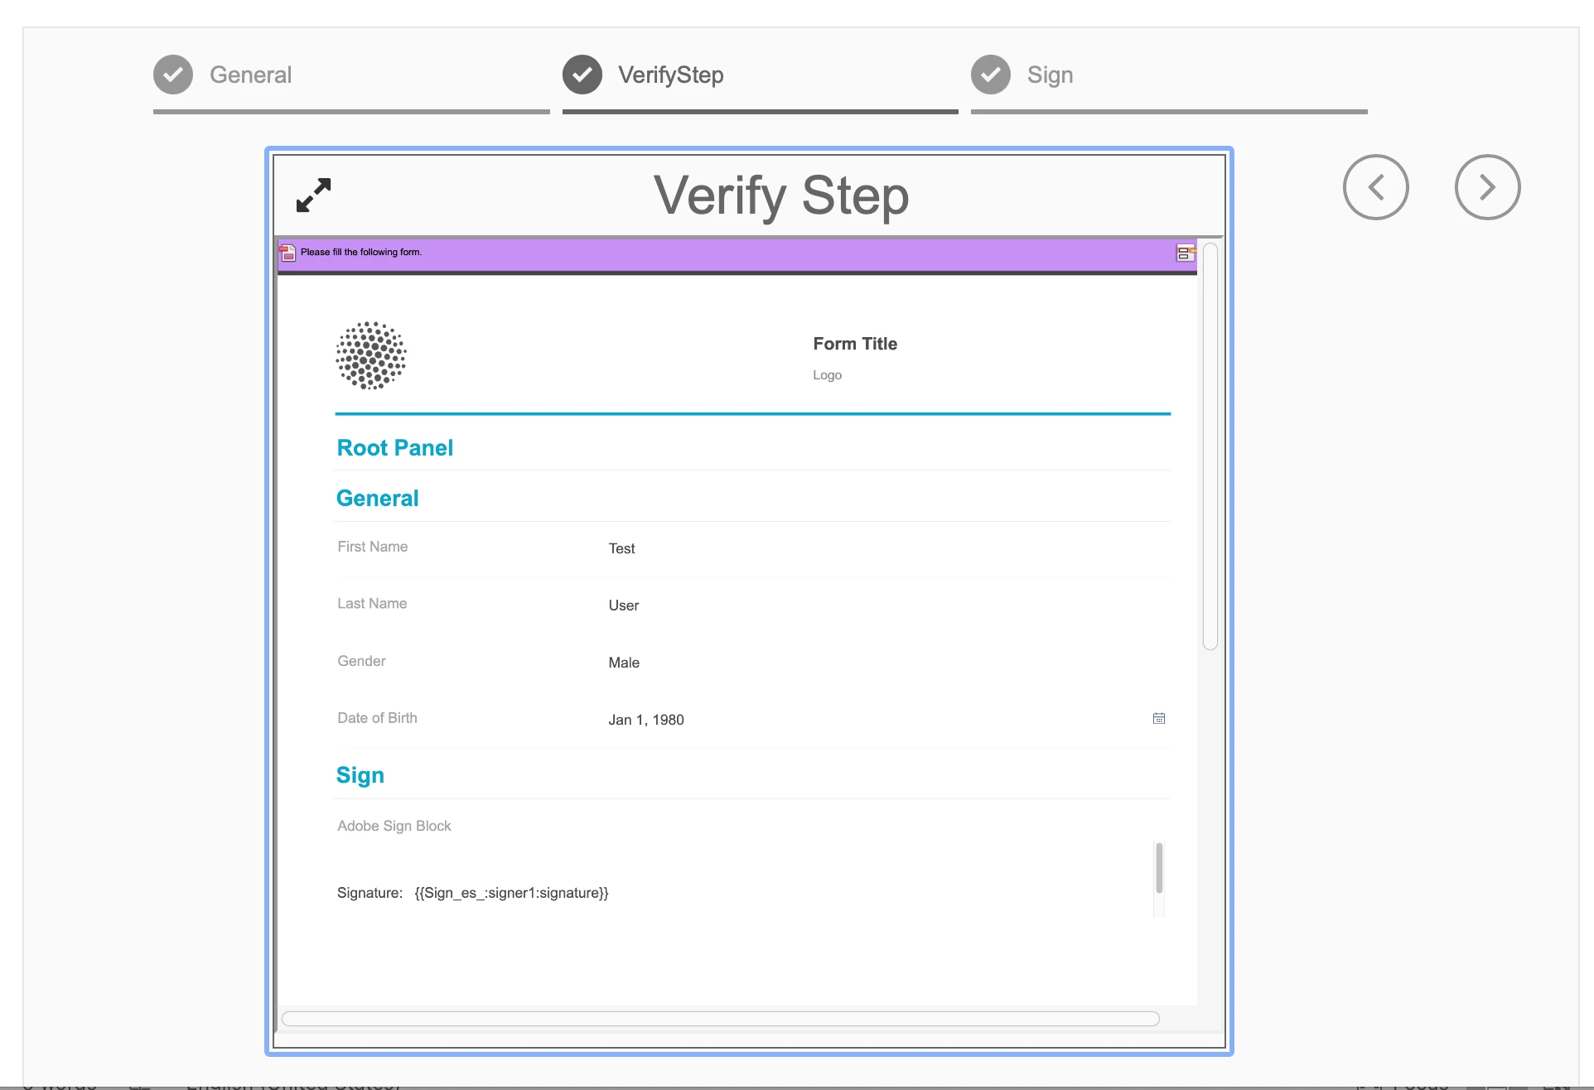This screenshot has height=1090, width=1594.
Task: Click highlight fields icon in purple bar
Action: coord(1186,253)
